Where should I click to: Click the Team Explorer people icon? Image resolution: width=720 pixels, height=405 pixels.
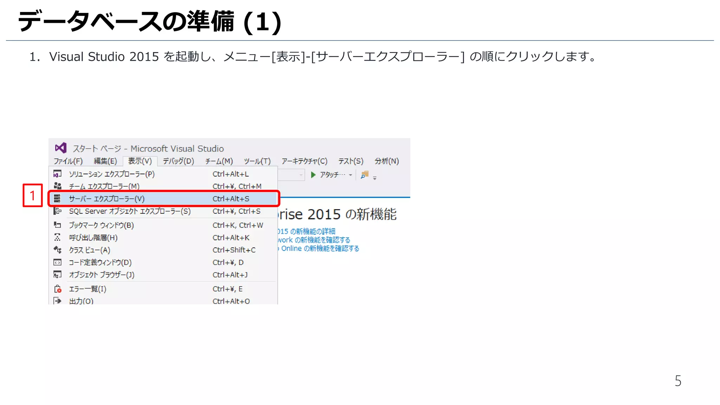point(57,186)
